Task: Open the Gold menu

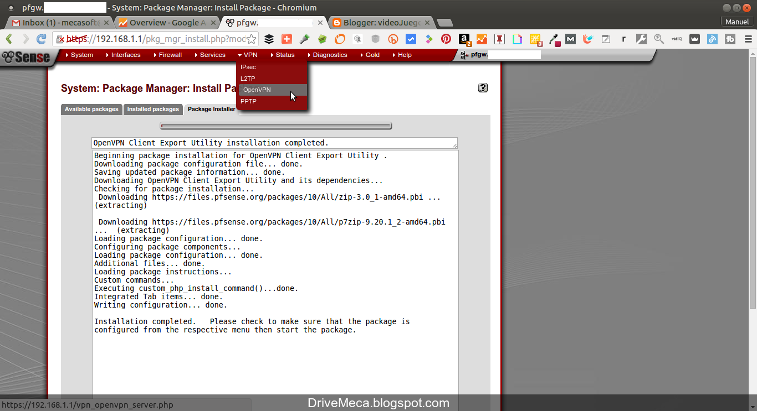Action: [370, 55]
